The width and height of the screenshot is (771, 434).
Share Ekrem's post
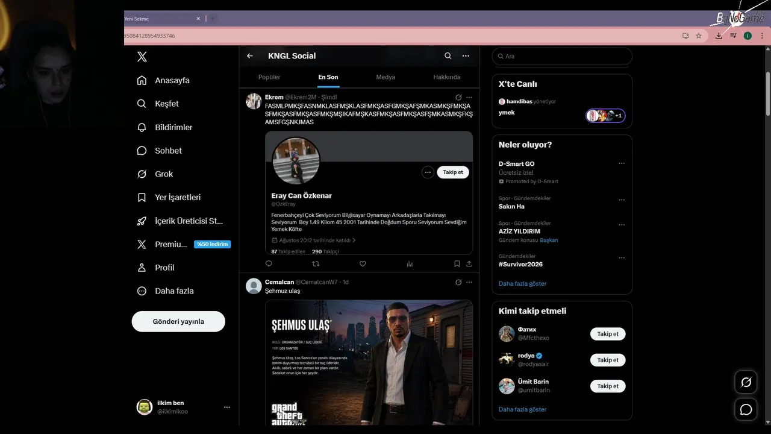469,263
